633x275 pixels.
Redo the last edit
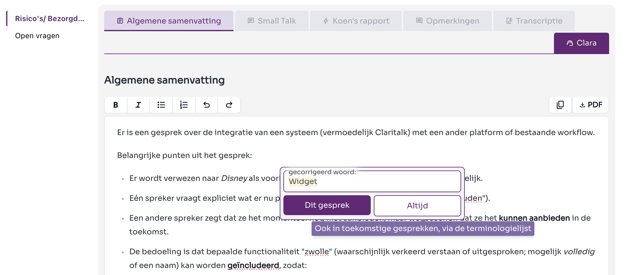229,105
